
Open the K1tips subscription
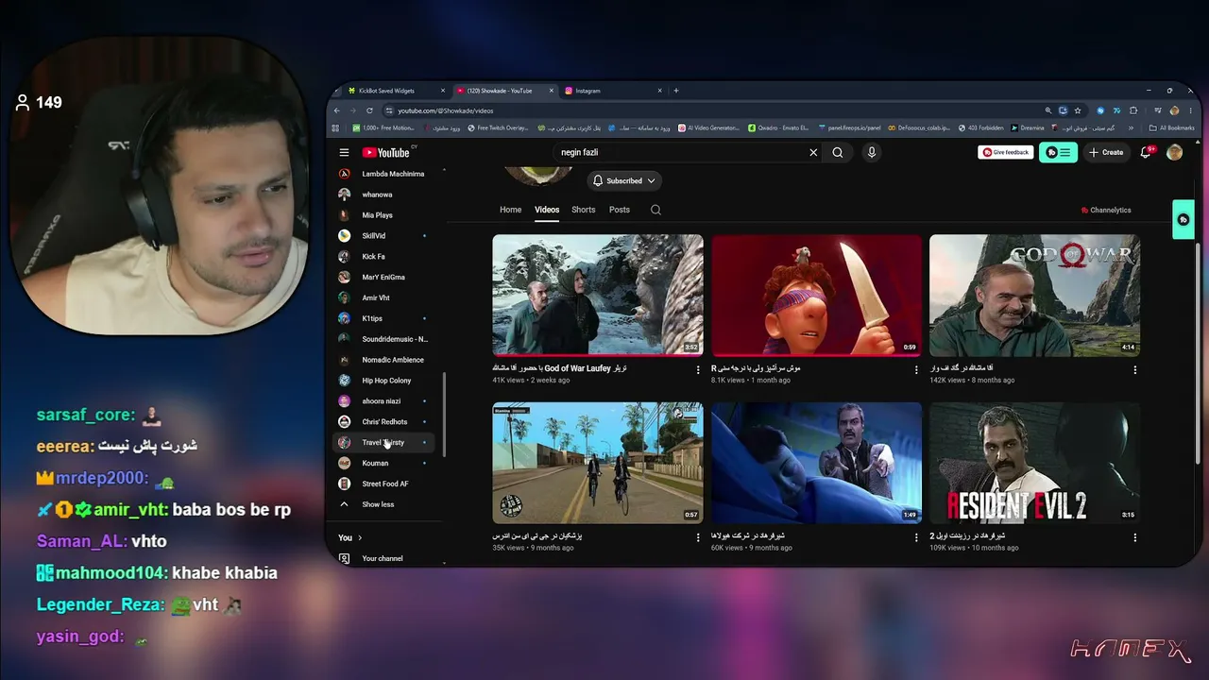click(x=383, y=318)
